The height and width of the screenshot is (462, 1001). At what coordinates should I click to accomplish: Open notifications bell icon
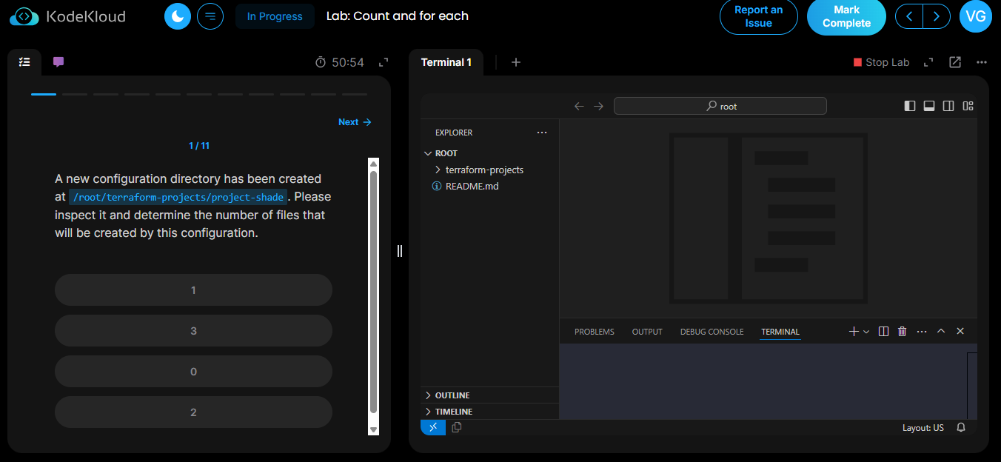(x=961, y=428)
